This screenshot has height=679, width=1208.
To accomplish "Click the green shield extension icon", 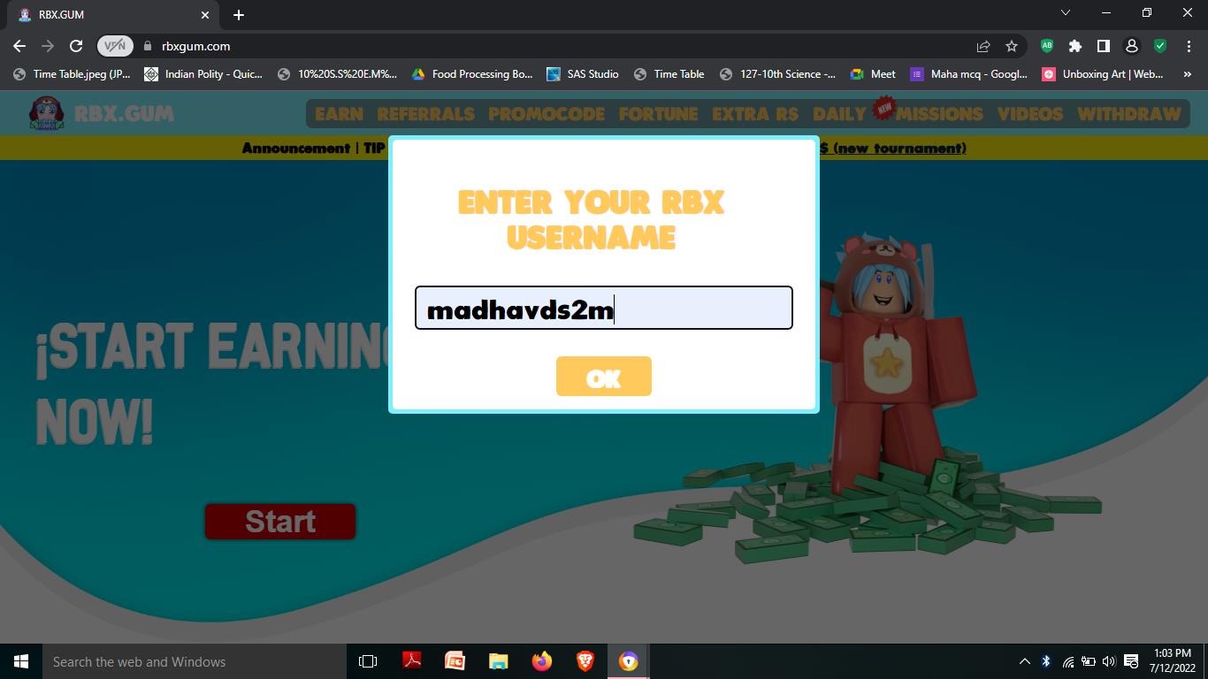I will click(x=1160, y=46).
